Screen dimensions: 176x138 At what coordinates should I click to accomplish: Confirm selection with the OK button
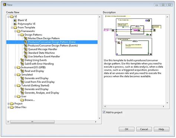click(x=127, y=129)
